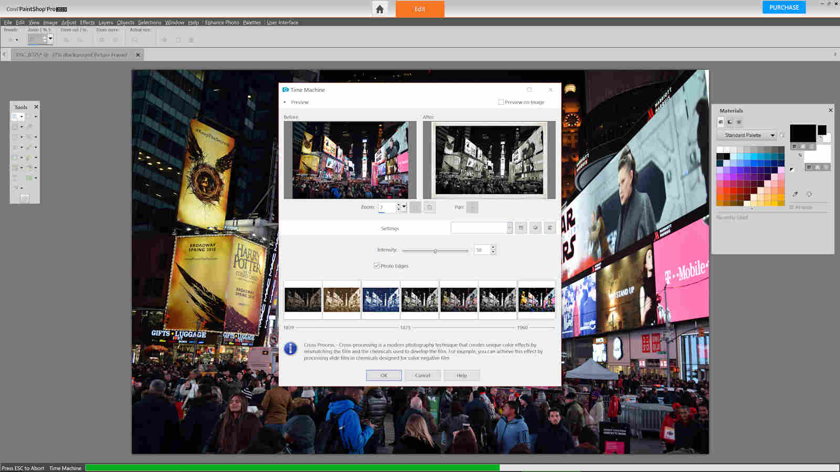Maximize the Time Machine dialog
This screenshot has width=840, height=472.
click(529, 90)
